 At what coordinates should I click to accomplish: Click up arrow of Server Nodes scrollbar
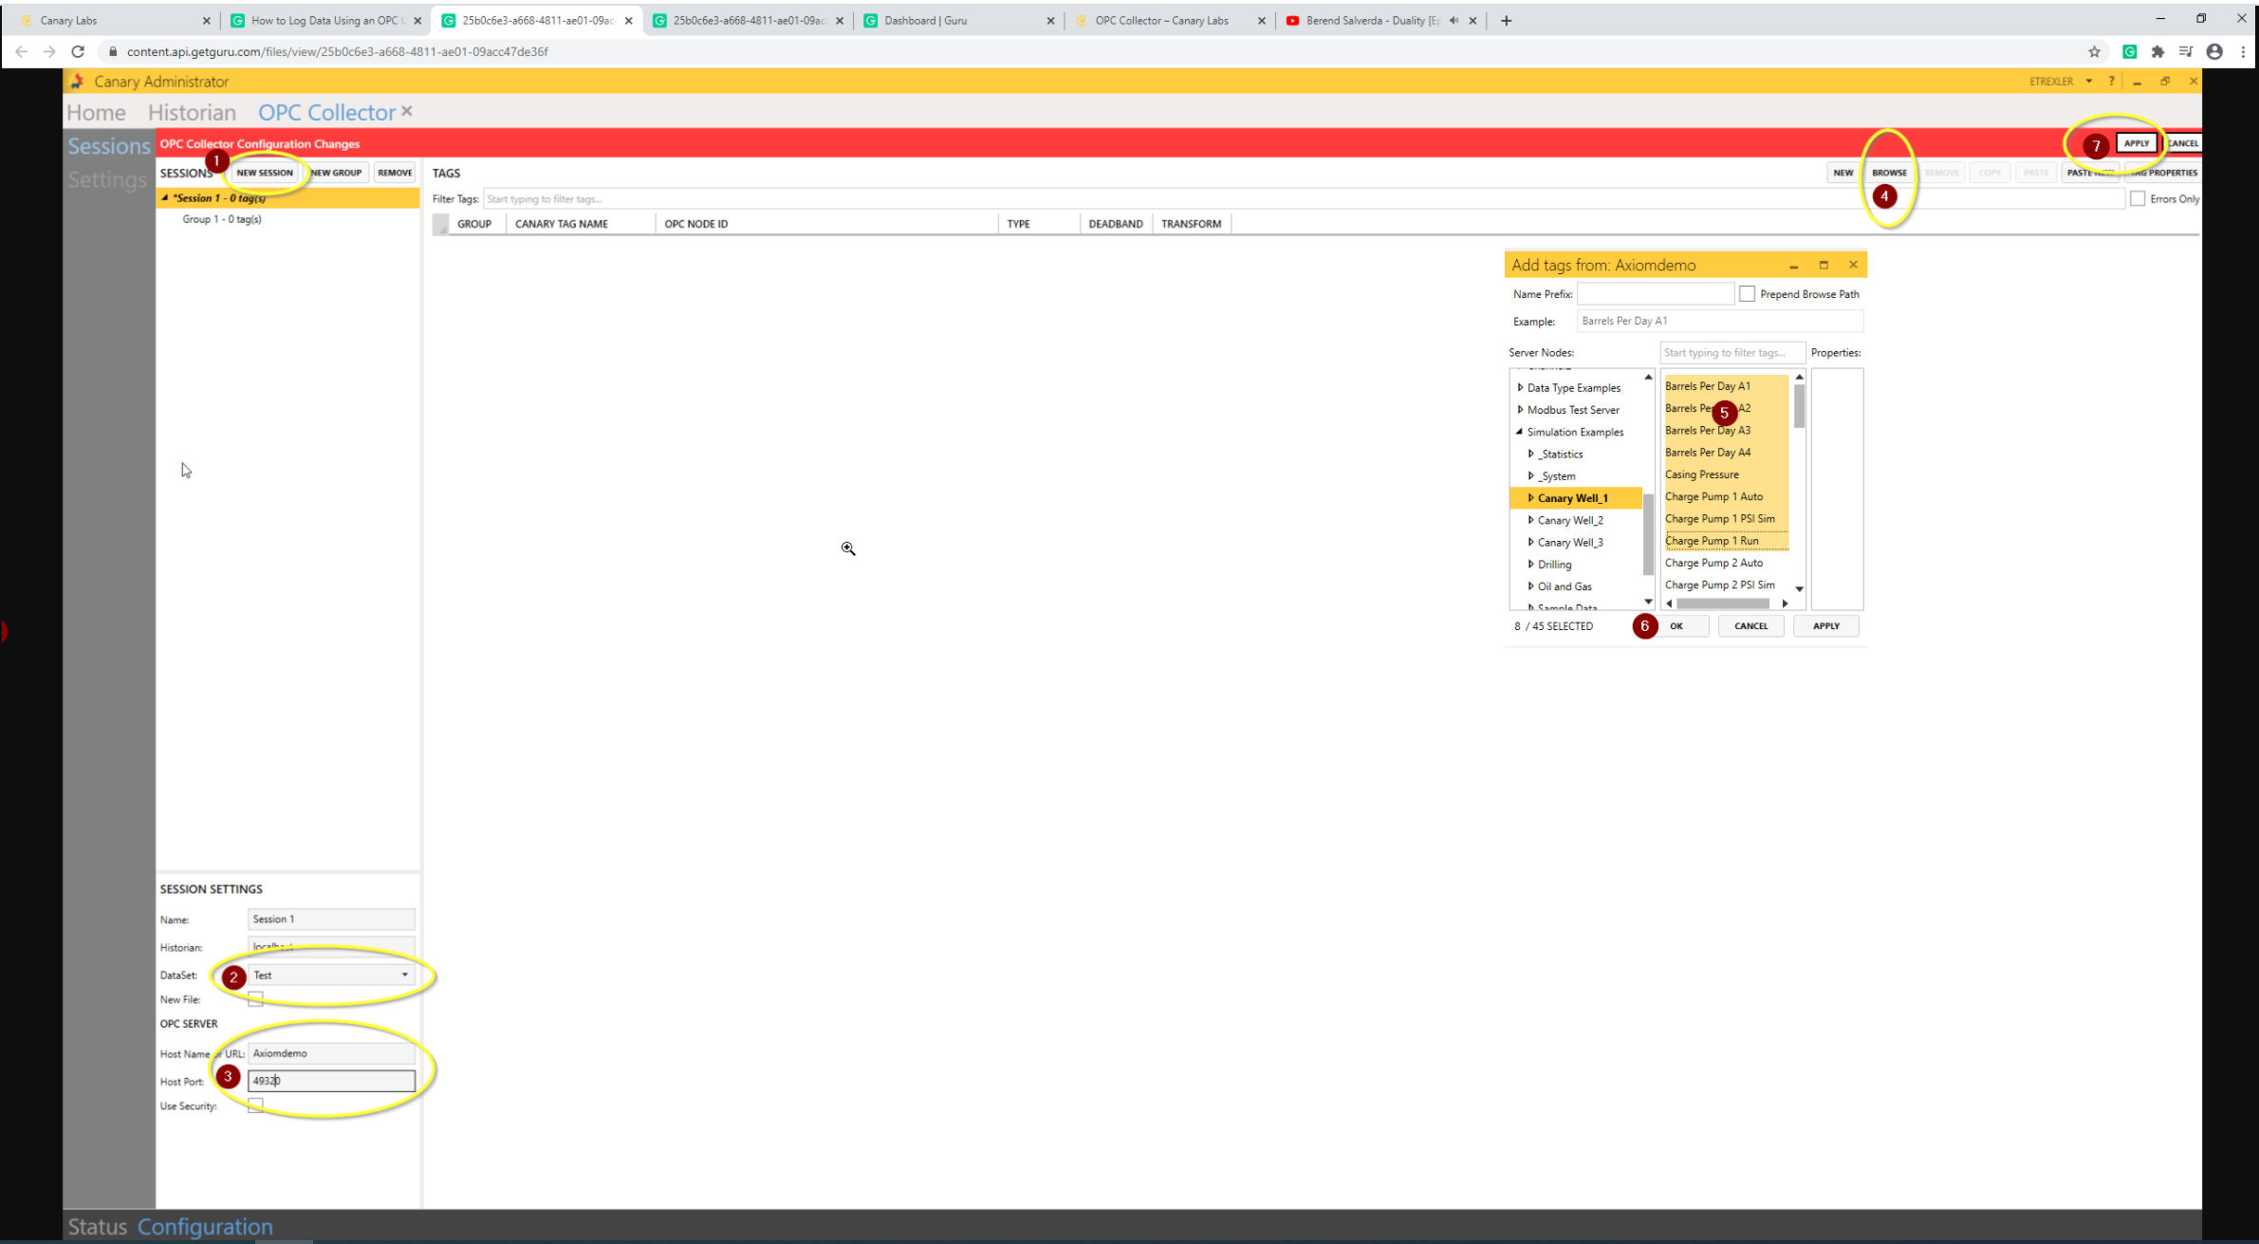click(1648, 377)
